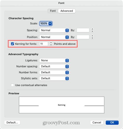Click the Stylistic sets chevron icon
This screenshot has height=129, width=123.
coord(67,78)
